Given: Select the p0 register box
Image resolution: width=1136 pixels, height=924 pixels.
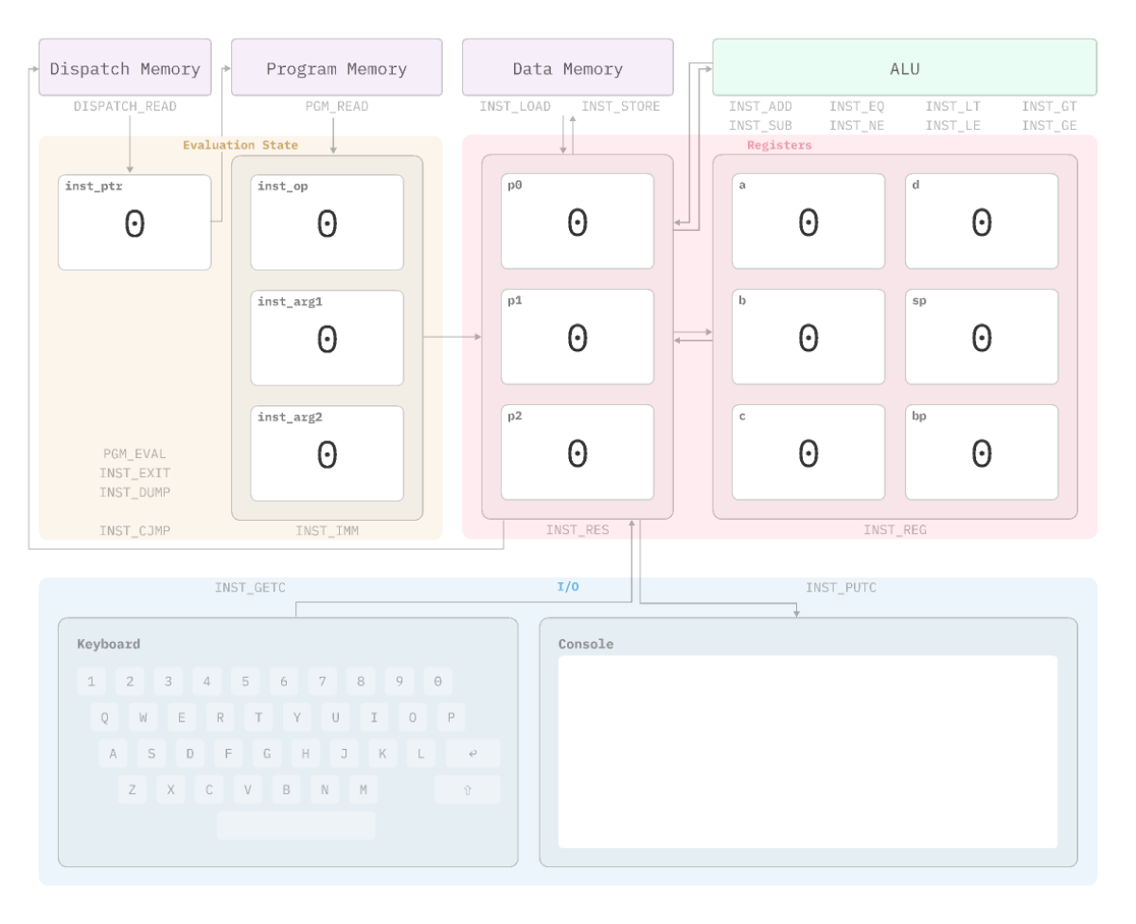Looking at the screenshot, I should pyautogui.click(x=577, y=221).
